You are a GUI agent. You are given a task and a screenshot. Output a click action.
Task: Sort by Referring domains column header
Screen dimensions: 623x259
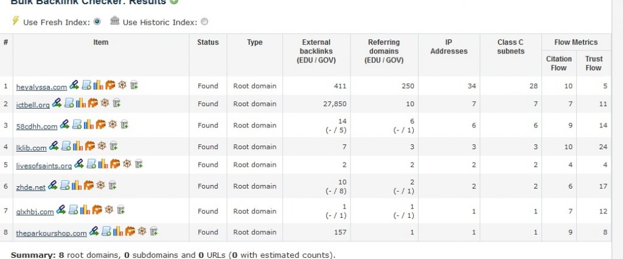click(384, 51)
